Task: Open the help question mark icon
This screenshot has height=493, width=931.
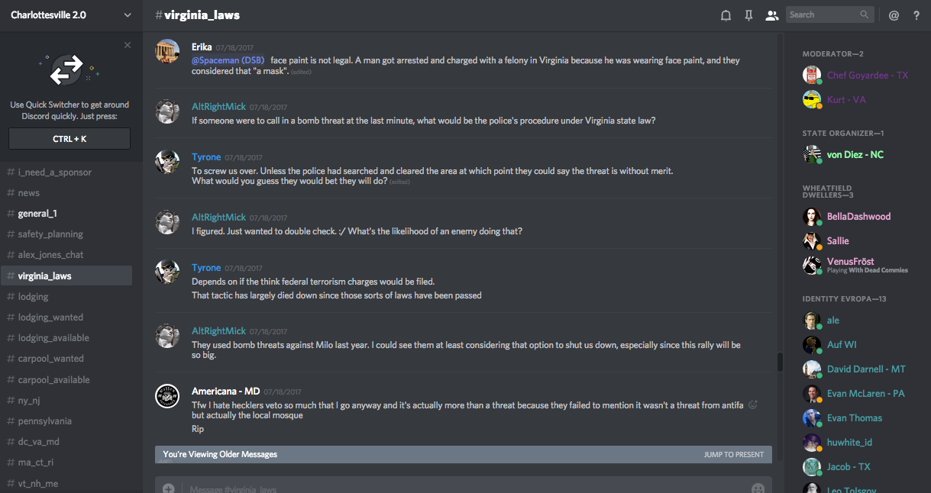Action: click(916, 15)
